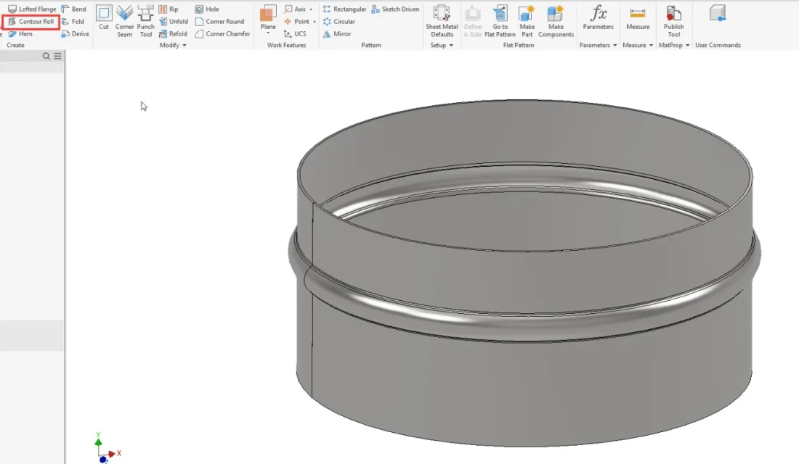Go to Flat Pattern
The width and height of the screenshot is (799, 464).
coord(500,21)
